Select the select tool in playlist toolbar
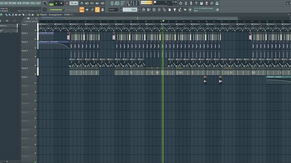 tap(26, 15)
